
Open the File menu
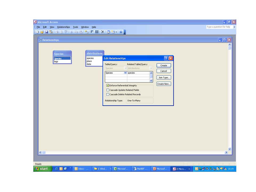[38, 27]
